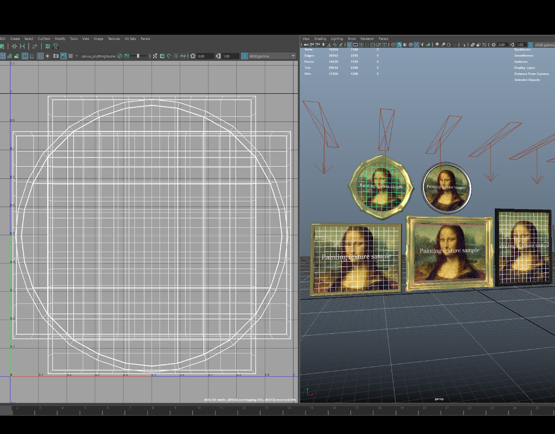Open the Cut/Sew menu in UV Editor
The height and width of the screenshot is (434, 555).
[44, 39]
